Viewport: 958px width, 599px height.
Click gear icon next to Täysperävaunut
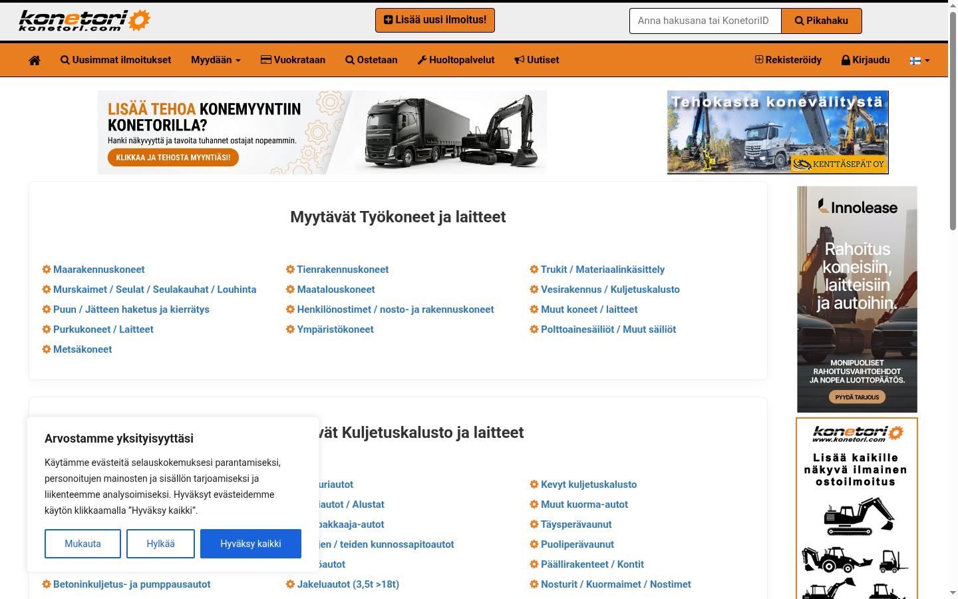534,524
